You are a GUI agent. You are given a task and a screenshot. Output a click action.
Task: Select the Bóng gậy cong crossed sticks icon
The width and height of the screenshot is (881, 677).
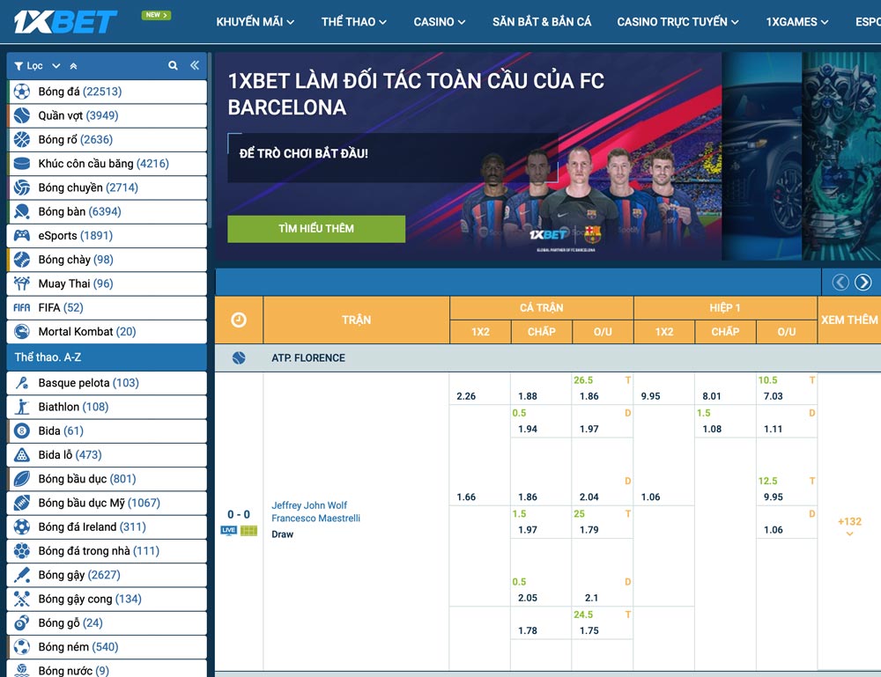pos(22,599)
